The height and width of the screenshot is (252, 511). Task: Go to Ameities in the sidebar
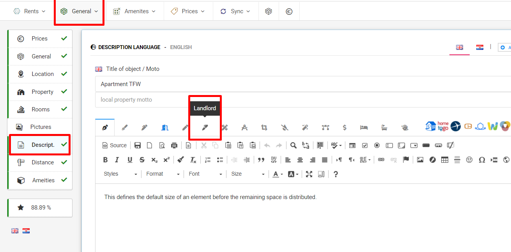[x=40, y=180]
